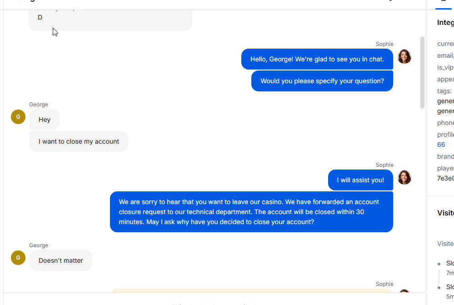
Task: Click George's avatar next to "Doesn't matter"
Action: pyautogui.click(x=18, y=258)
